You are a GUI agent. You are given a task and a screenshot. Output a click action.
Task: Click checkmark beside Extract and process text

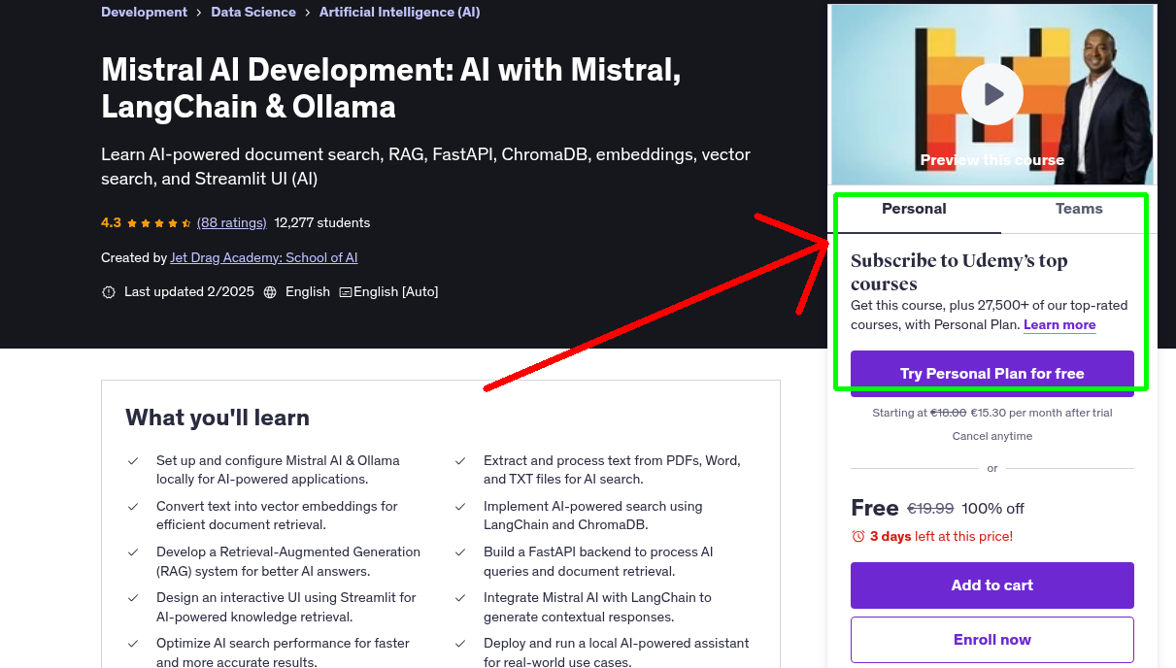(460, 461)
